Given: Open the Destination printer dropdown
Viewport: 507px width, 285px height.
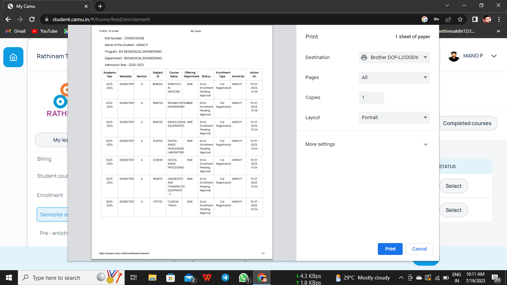Looking at the screenshot, I should (394, 58).
